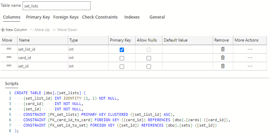Open the Type dropdown for set_list_id
Image resolution: width=269 pixels, height=134 pixels.
click(88, 49)
